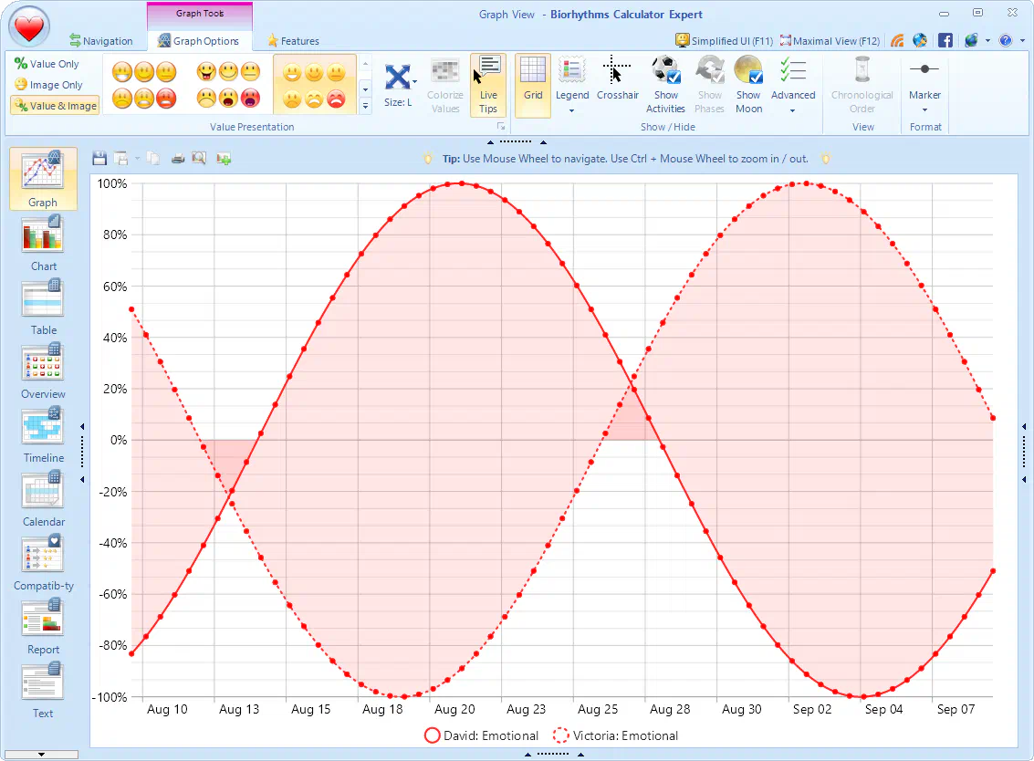The height and width of the screenshot is (761, 1034).
Task: Collapse the ribbon using top splitter handle
Action: pos(516,141)
